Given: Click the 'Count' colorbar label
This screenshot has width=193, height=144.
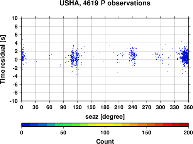Looking at the screenshot, I should [x=105, y=141].
